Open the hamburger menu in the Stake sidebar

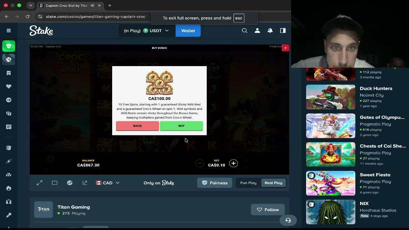click(9, 31)
